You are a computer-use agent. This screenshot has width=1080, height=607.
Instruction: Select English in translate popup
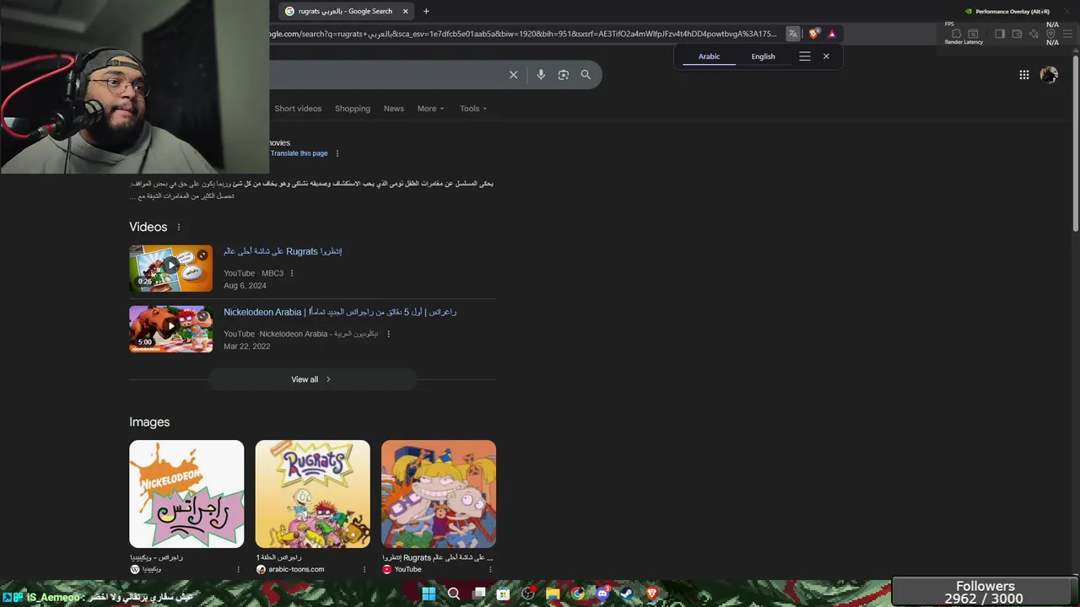click(x=763, y=56)
